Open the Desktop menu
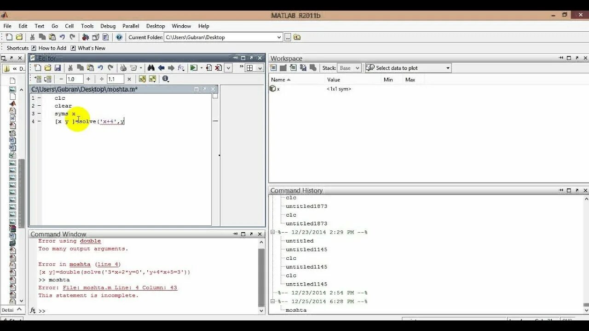The image size is (589, 331). [156, 26]
